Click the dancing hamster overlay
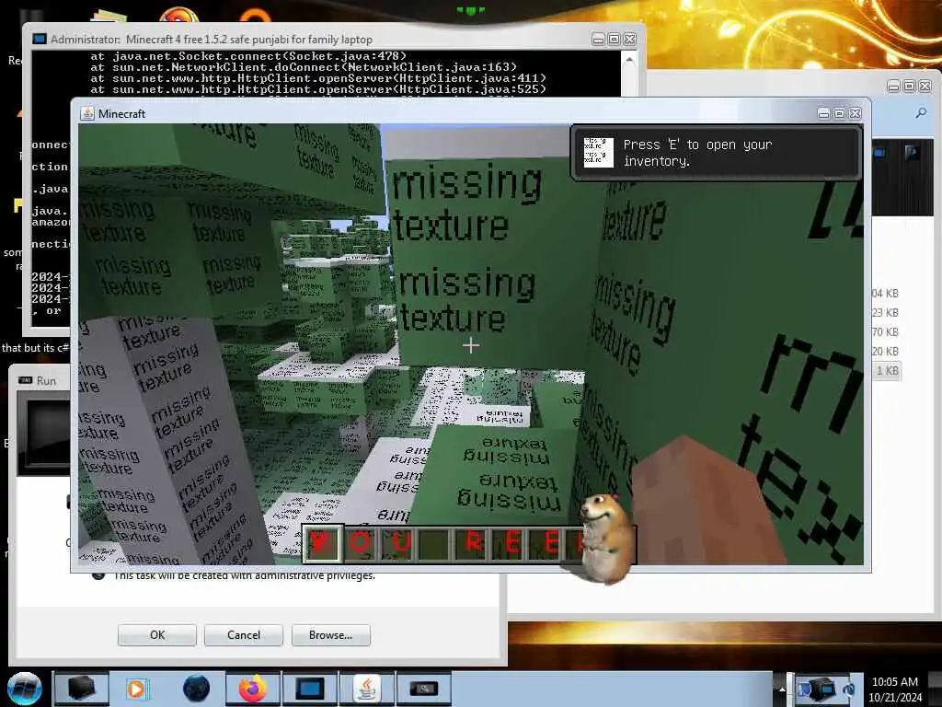Viewport: 942px width, 707px height. click(607, 539)
